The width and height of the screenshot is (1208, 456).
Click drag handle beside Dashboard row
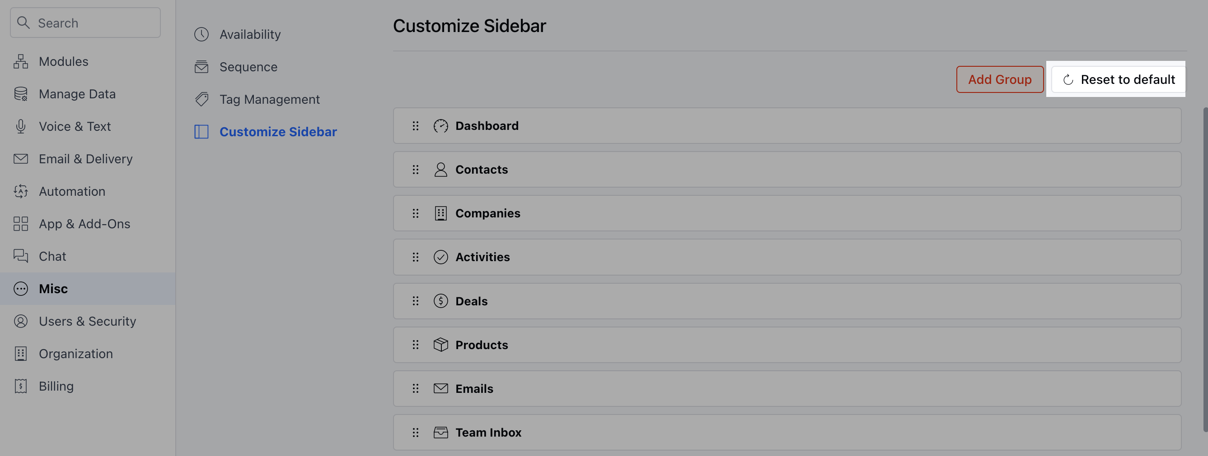pyautogui.click(x=415, y=125)
